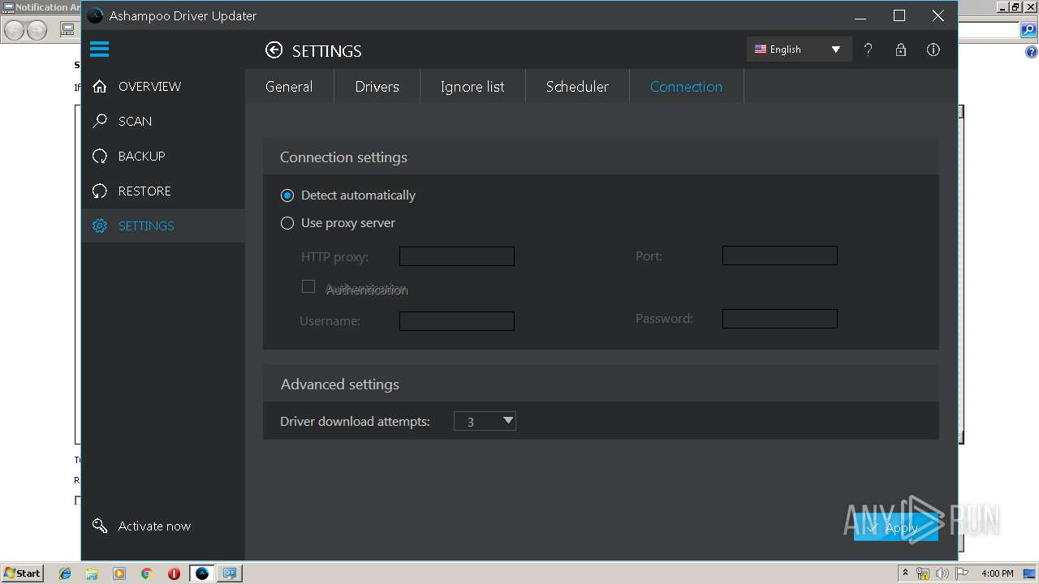Enable the Authentication checkbox
The width and height of the screenshot is (1039, 584).
[308, 286]
